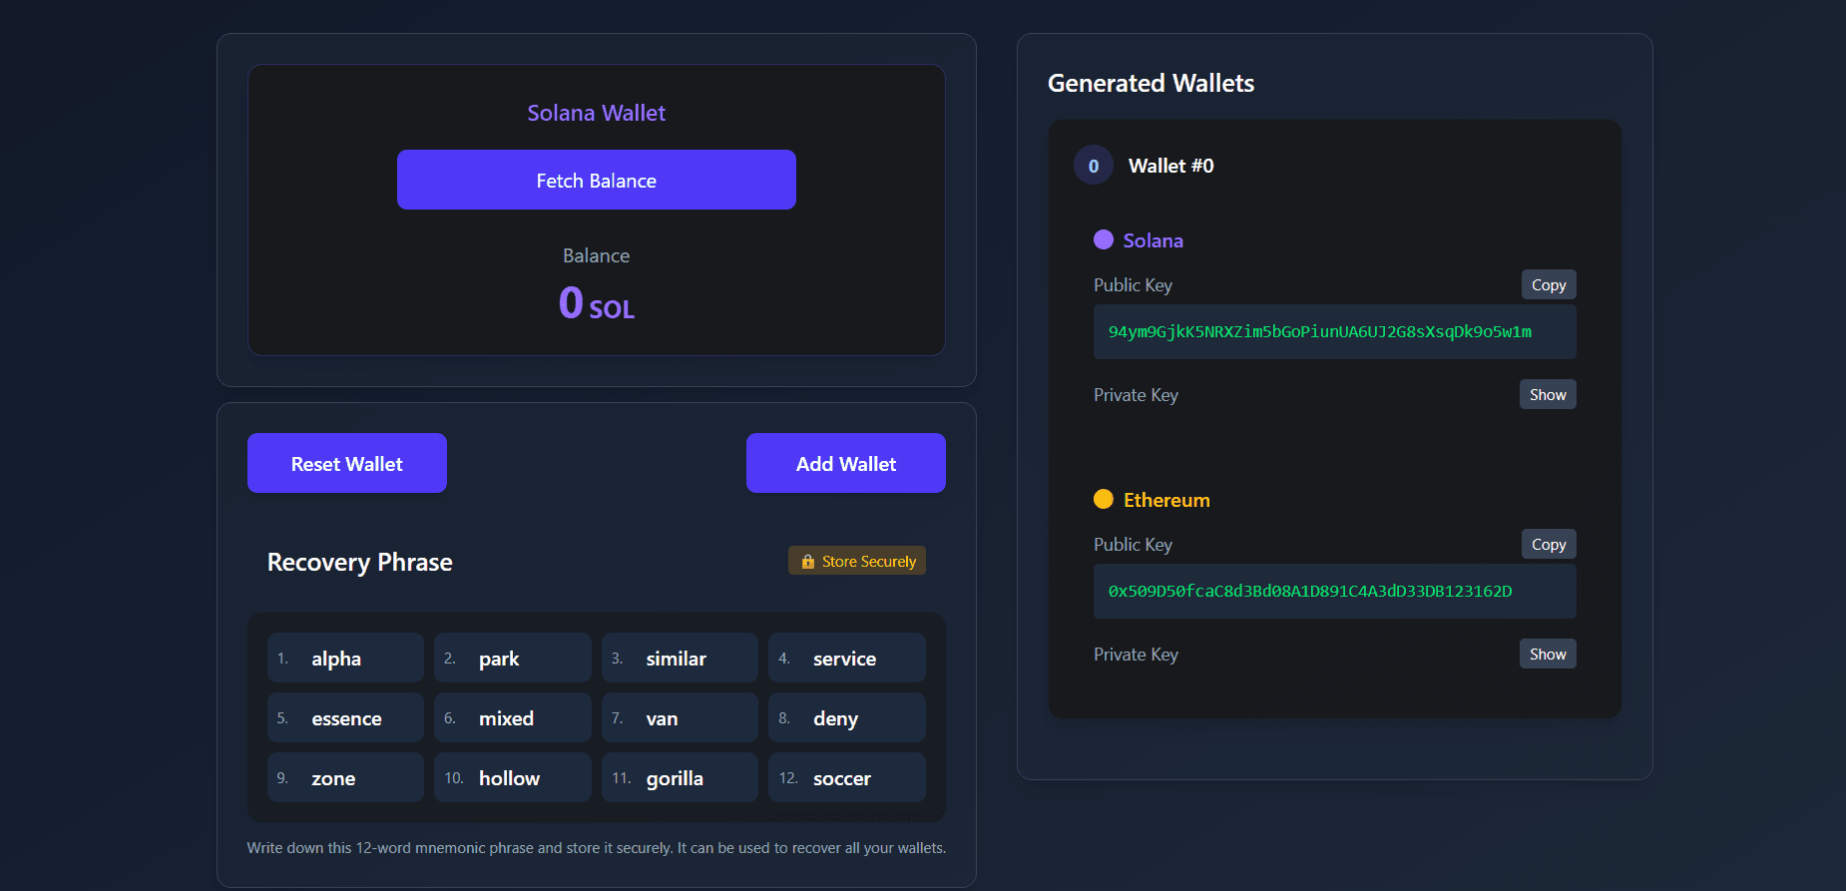This screenshot has height=891, width=1846.
Task: Click recovery word 3 'similar'
Action: 680,658
